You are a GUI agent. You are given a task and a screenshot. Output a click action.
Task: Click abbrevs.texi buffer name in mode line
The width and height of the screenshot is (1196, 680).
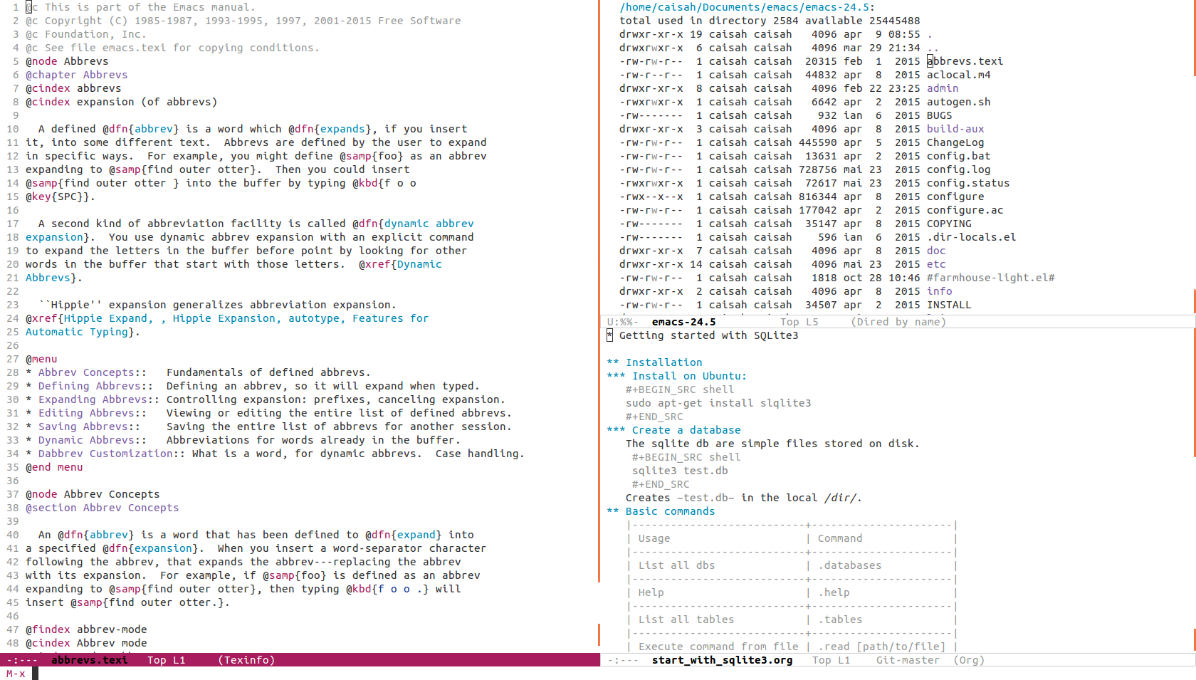click(x=90, y=660)
